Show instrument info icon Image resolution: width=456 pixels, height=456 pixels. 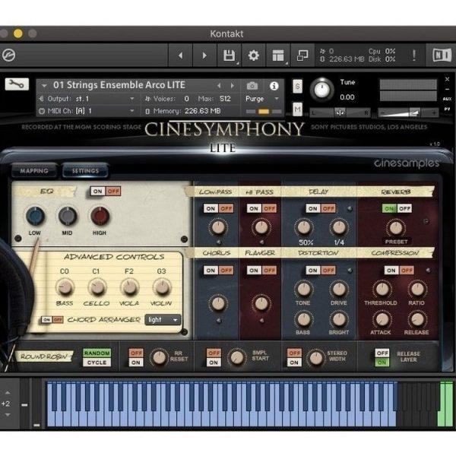pyautogui.click(x=274, y=86)
